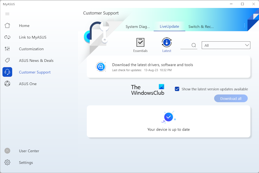This screenshot has height=173, width=259.
Task: Select the LiveUpdate tab
Action: pyautogui.click(x=169, y=27)
